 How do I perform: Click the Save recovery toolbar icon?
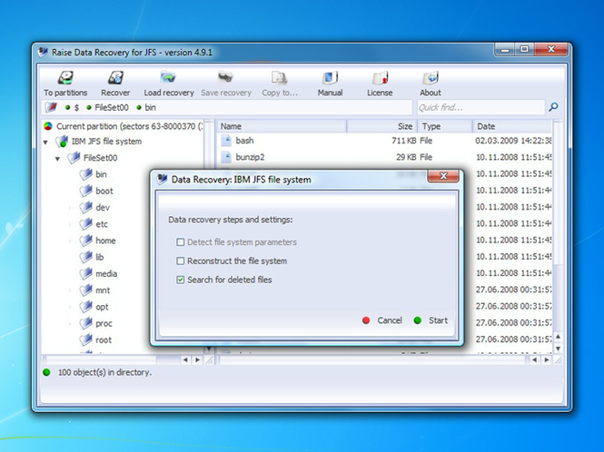click(226, 77)
